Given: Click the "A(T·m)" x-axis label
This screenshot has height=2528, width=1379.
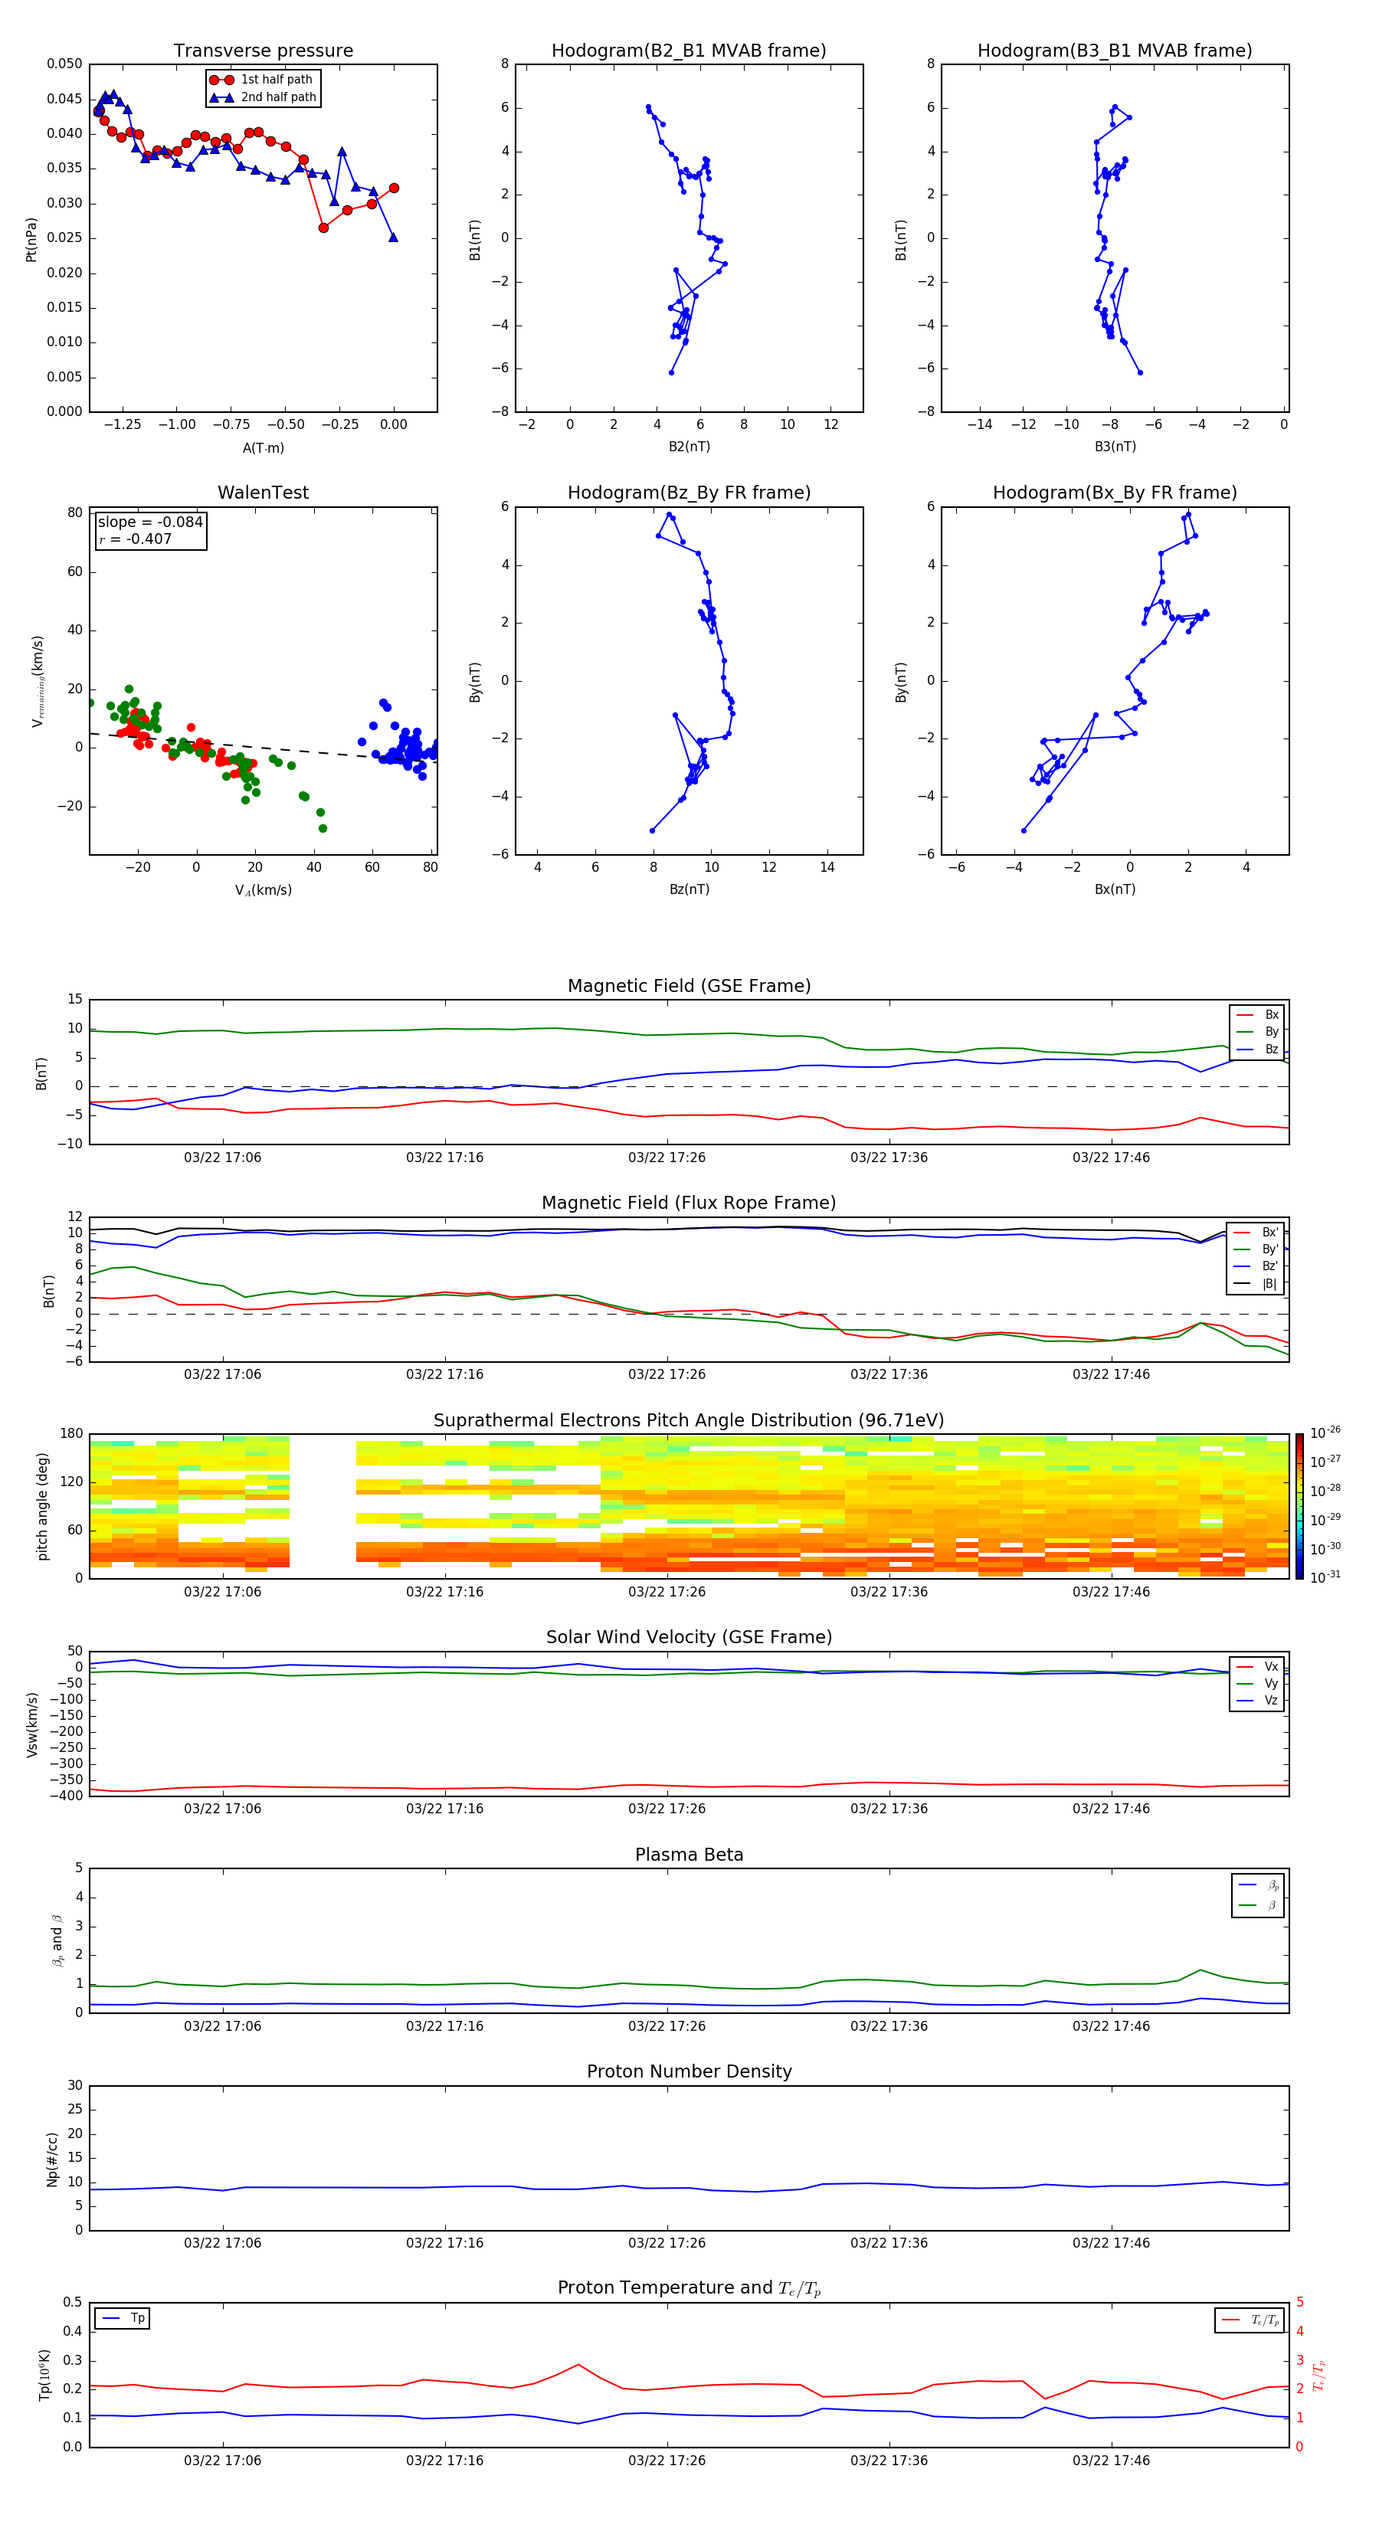Looking at the screenshot, I should point(263,447).
